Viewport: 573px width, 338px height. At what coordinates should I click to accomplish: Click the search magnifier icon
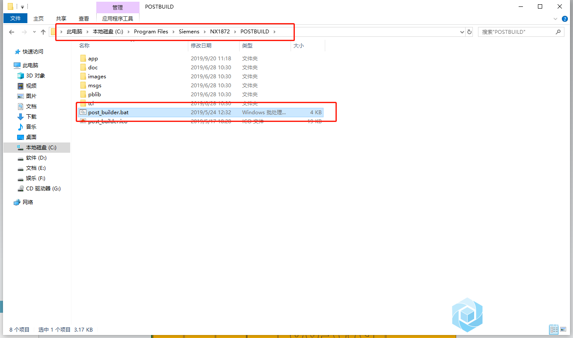[558, 32]
